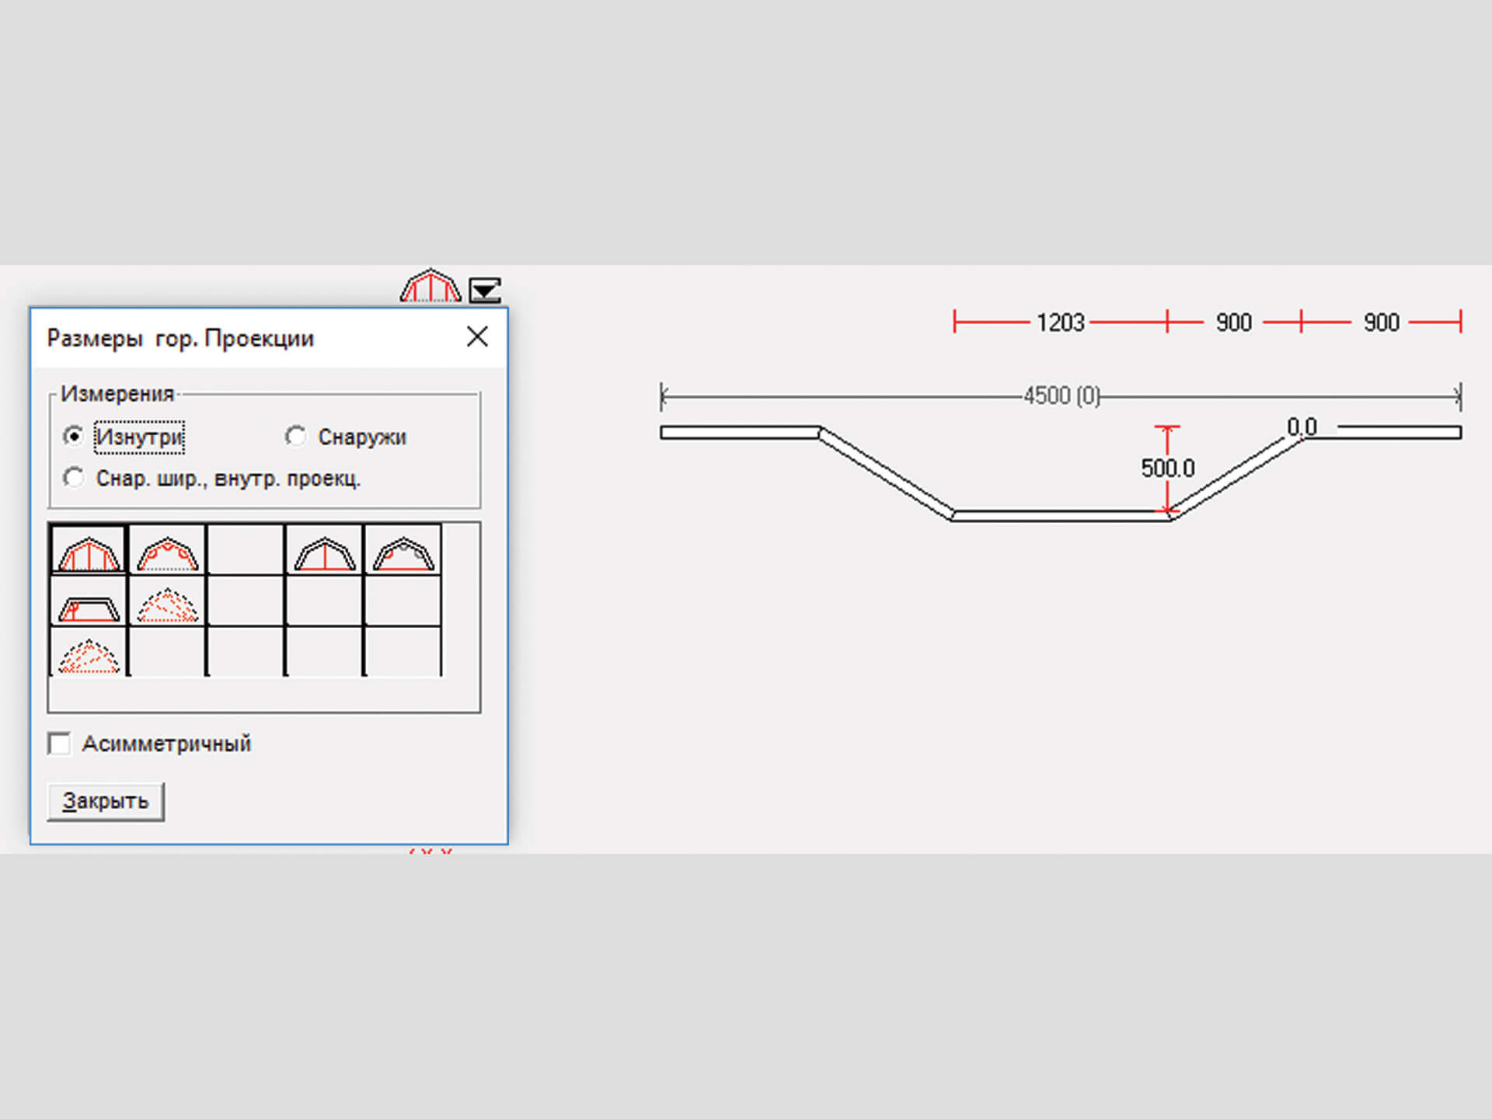
Task: Click the 500.0 depth dimension value
Action: pyautogui.click(x=1167, y=468)
